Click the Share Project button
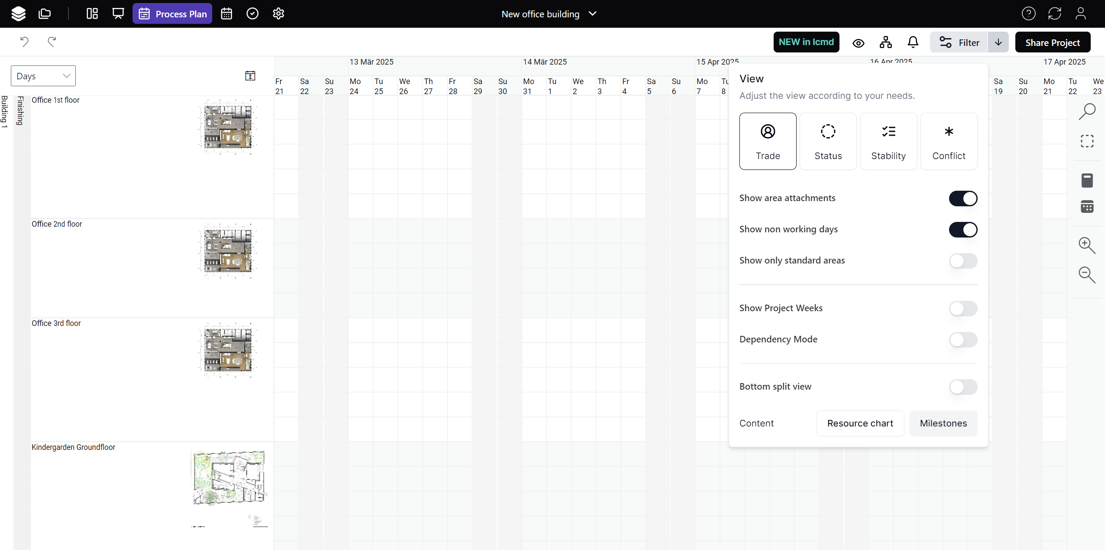This screenshot has width=1105, height=550. [x=1052, y=42]
